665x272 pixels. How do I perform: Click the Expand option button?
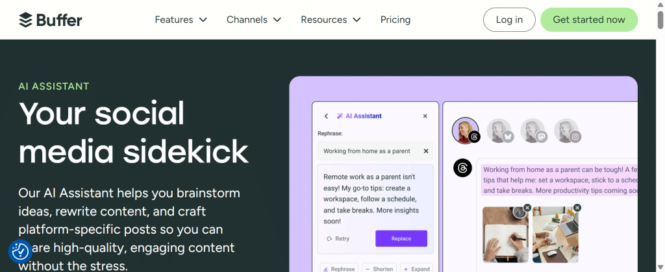point(416,269)
